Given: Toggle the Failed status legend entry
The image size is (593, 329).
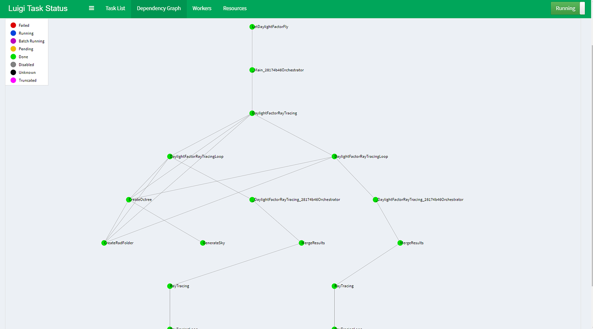Looking at the screenshot, I should [x=12, y=25].
